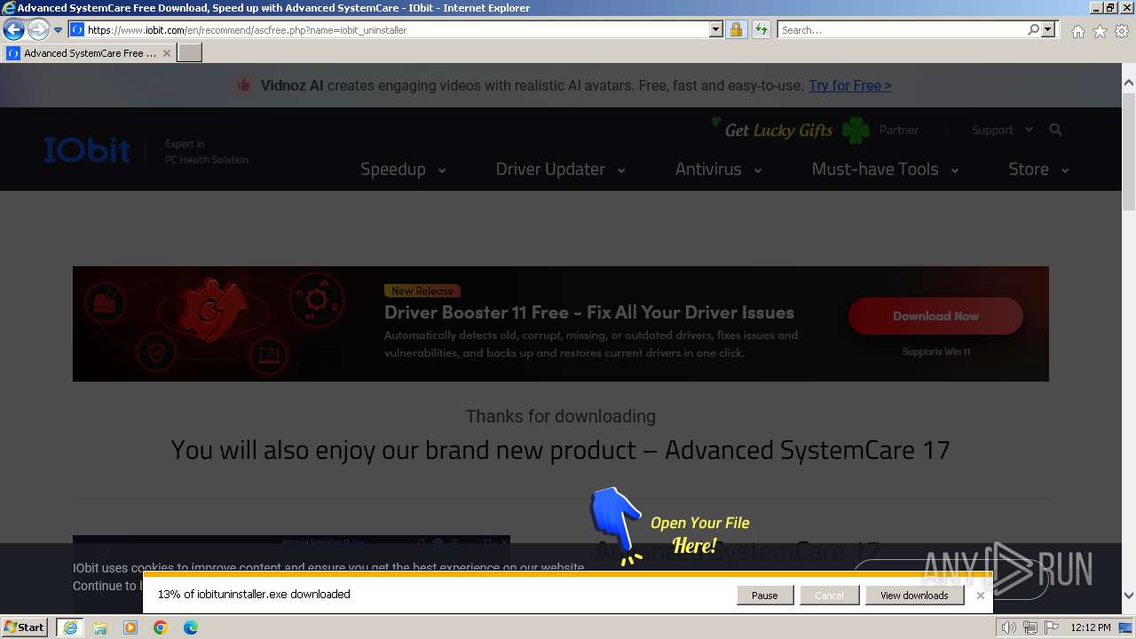Expand the Antivirus menu
1136x639 pixels.
[718, 169]
